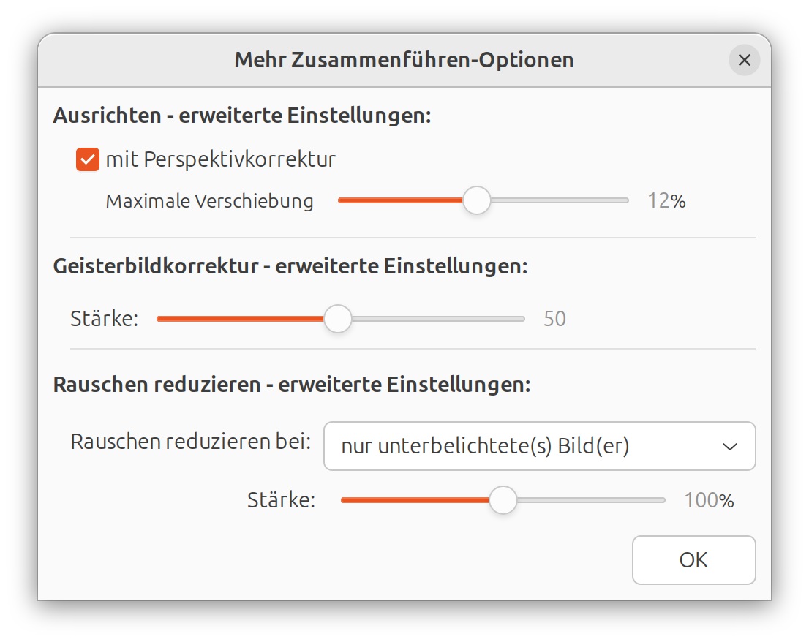Close the Mehr Zusammenführen-Optionen dialog

pos(744,60)
